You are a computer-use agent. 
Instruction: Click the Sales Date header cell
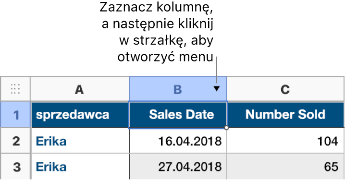tap(178, 115)
